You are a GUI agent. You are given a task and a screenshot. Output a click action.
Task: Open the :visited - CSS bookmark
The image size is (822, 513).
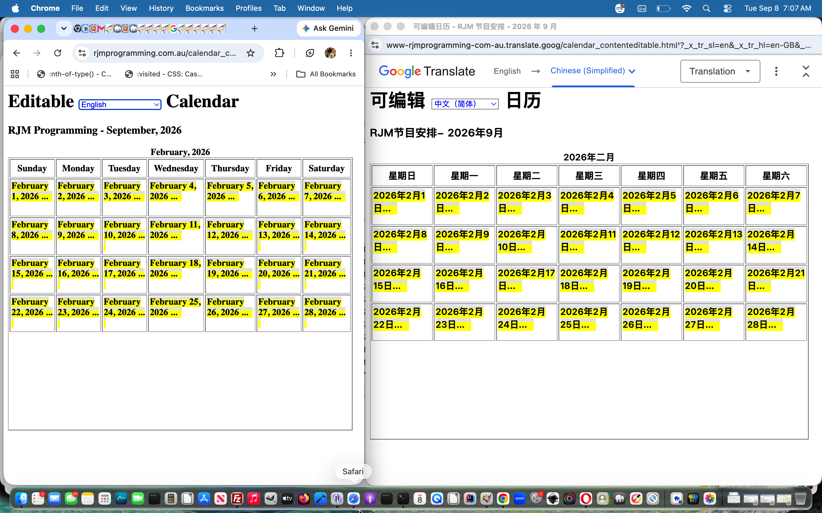pyautogui.click(x=164, y=74)
